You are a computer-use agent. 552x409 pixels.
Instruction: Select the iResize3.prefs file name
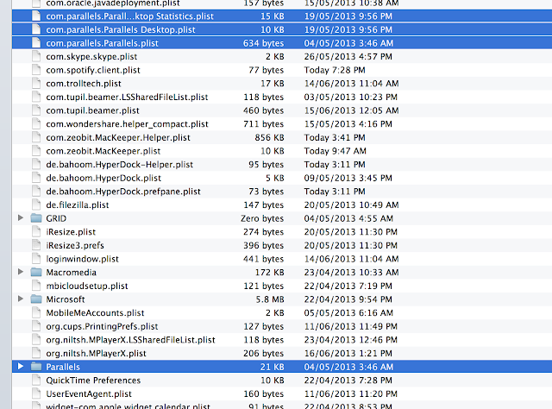[x=75, y=246]
